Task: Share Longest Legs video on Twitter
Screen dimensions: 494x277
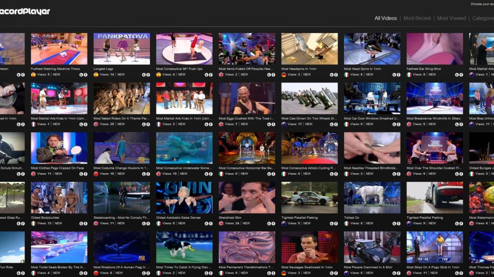Action: (x=144, y=75)
